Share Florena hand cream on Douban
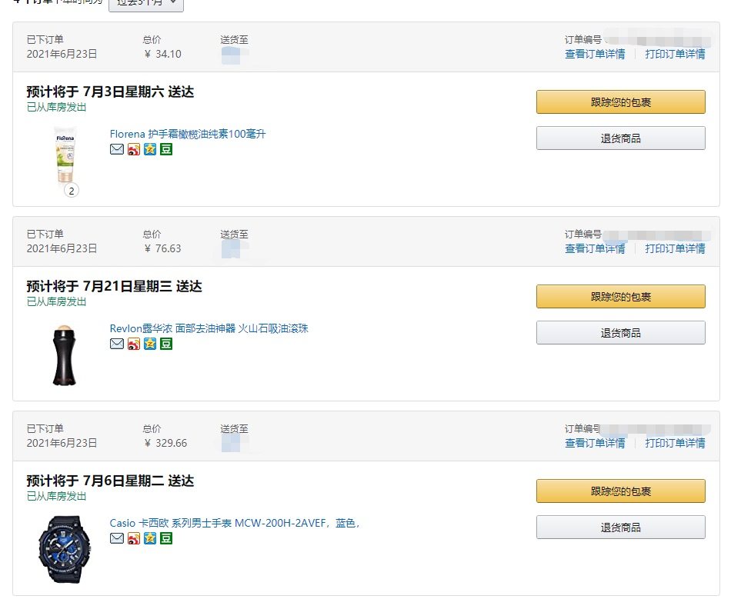 (x=166, y=149)
